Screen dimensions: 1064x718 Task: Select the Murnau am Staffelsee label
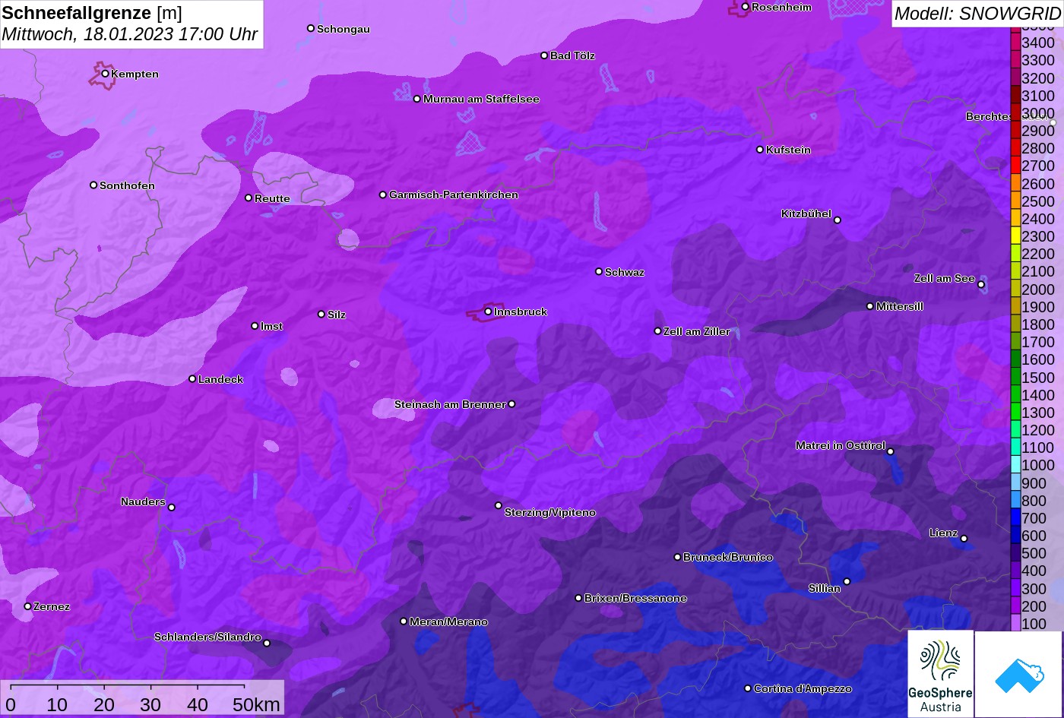pyautogui.click(x=481, y=99)
